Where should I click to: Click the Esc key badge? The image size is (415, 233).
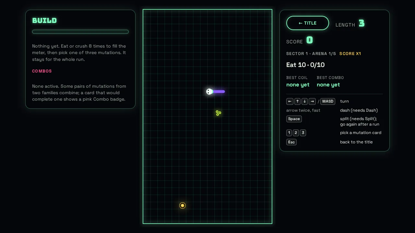point(291,142)
